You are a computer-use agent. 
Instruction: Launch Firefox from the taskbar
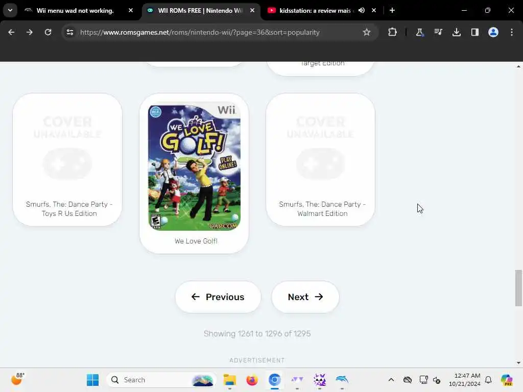[x=252, y=380]
